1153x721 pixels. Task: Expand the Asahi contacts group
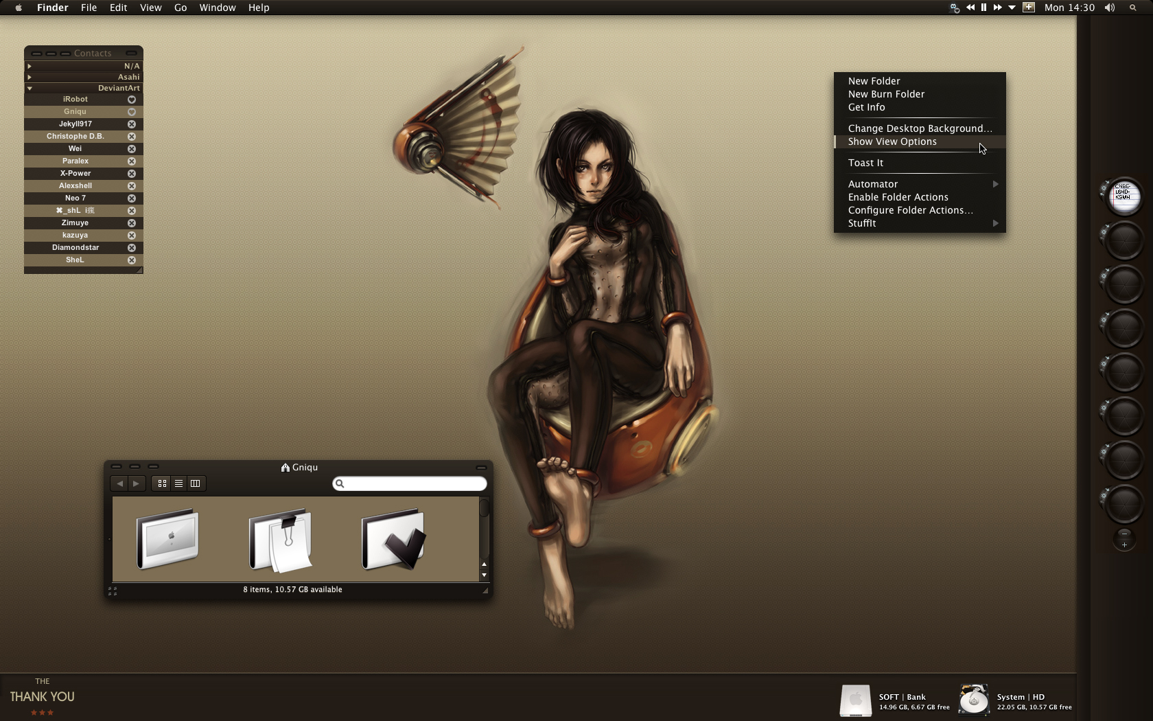click(x=29, y=77)
